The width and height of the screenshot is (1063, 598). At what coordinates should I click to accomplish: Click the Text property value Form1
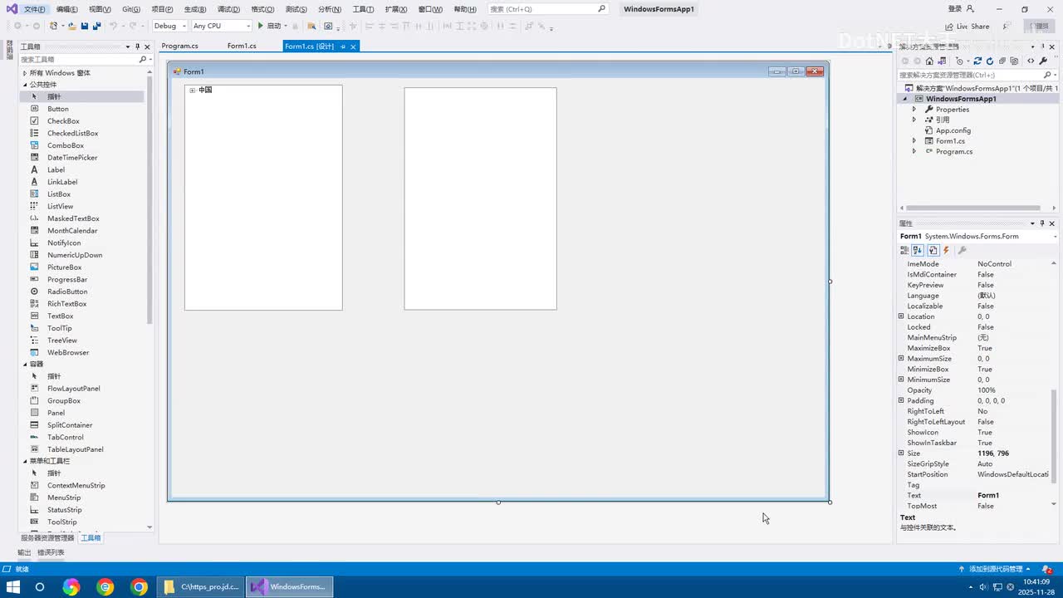[x=988, y=496]
